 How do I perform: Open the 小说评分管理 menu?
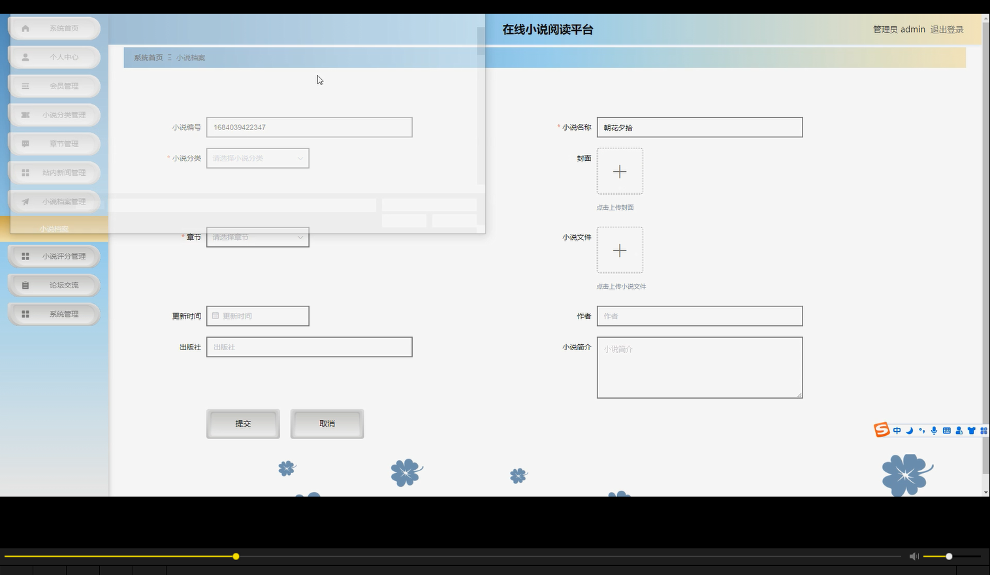(x=54, y=256)
